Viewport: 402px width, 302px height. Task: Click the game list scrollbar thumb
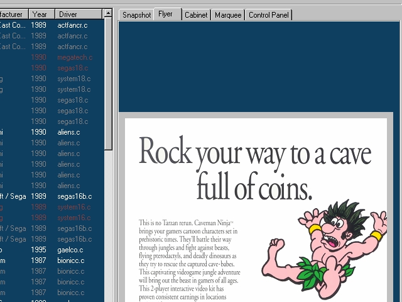pyautogui.click(x=108, y=84)
